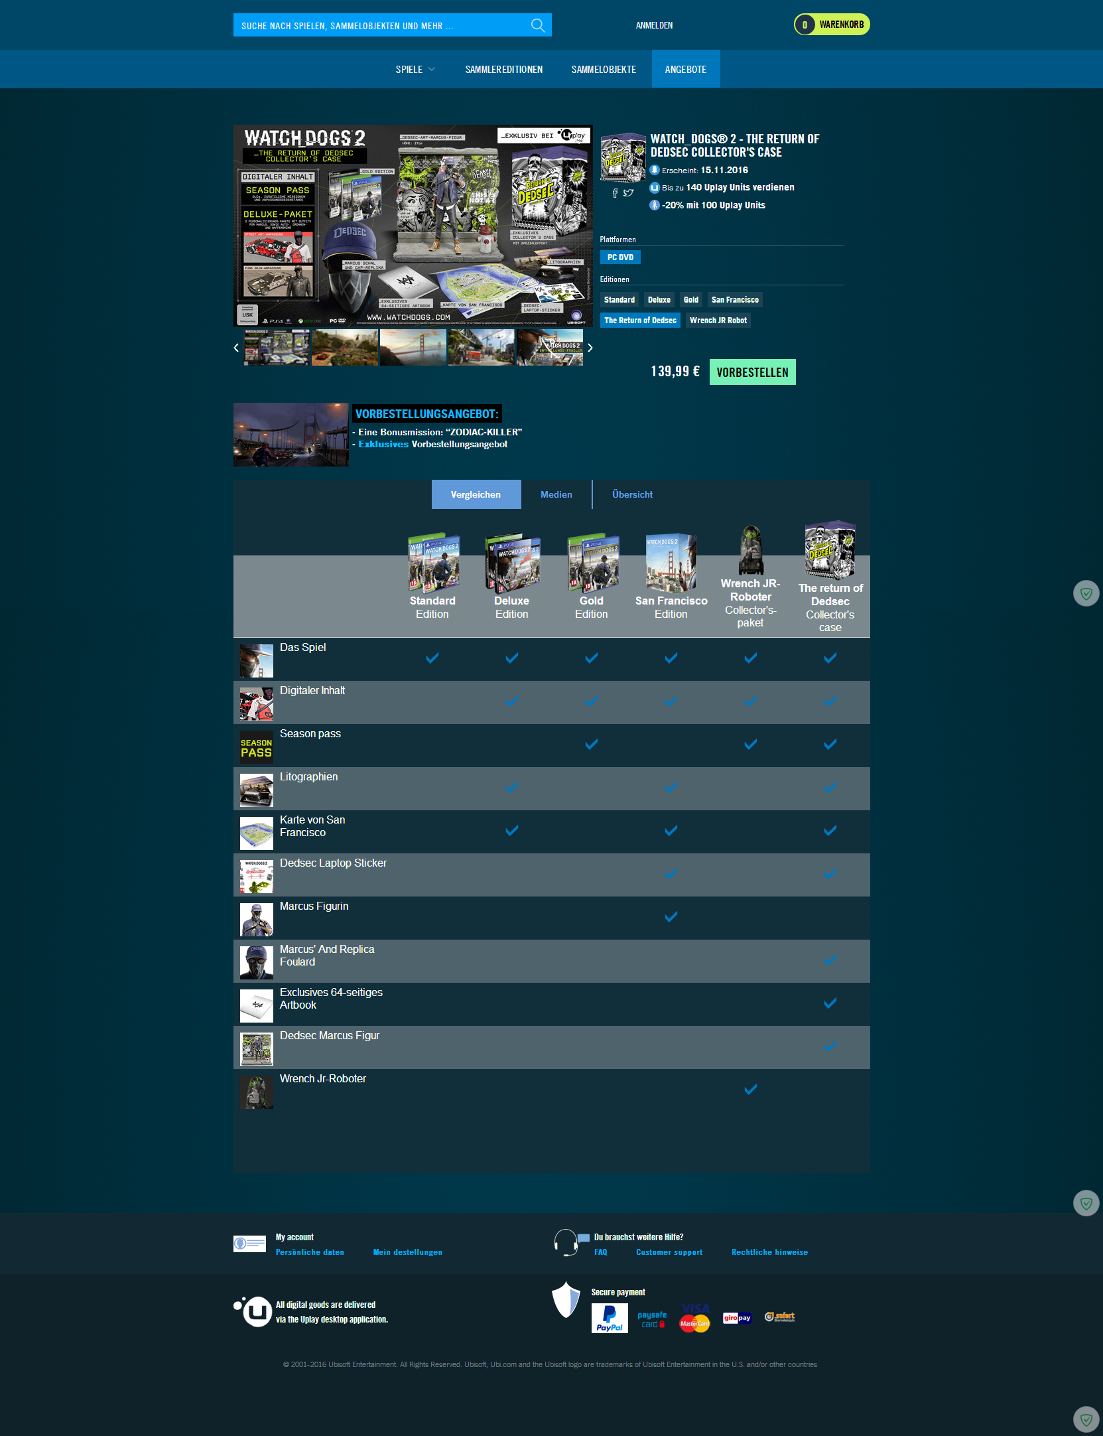Click shield badge beside comparison header
The height and width of the screenshot is (1436, 1103).
[x=1086, y=593]
